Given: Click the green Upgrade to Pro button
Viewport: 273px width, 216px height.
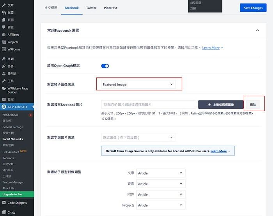Looking at the screenshot, I should 17,194.
